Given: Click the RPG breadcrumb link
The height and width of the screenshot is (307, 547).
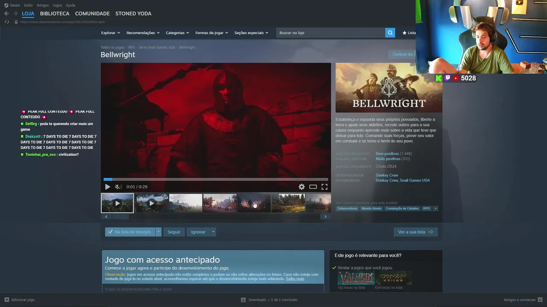Looking at the screenshot, I should pyautogui.click(x=132, y=47).
